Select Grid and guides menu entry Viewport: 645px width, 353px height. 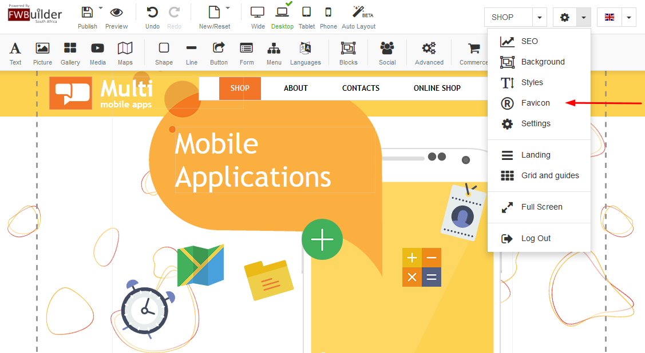(x=539, y=176)
